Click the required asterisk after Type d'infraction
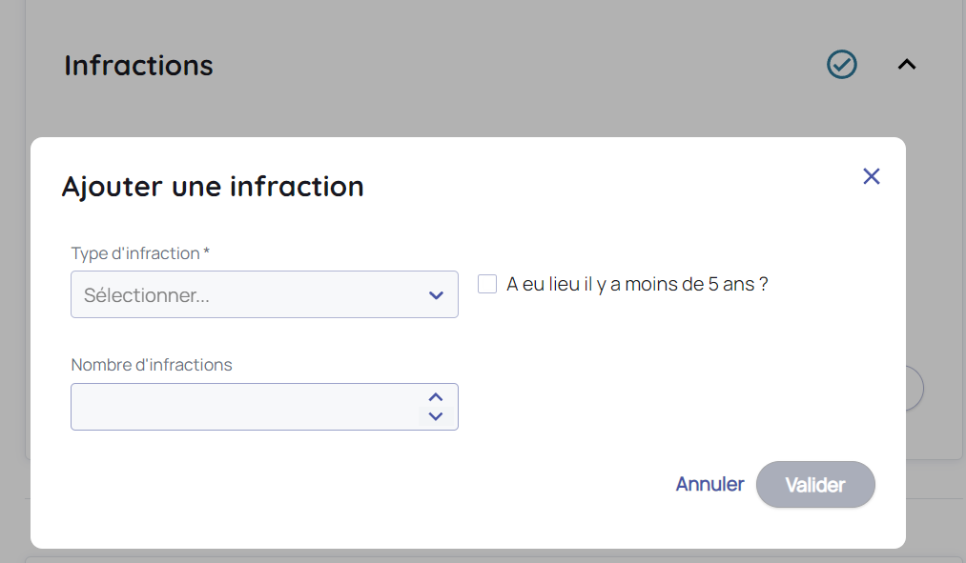 tap(207, 252)
